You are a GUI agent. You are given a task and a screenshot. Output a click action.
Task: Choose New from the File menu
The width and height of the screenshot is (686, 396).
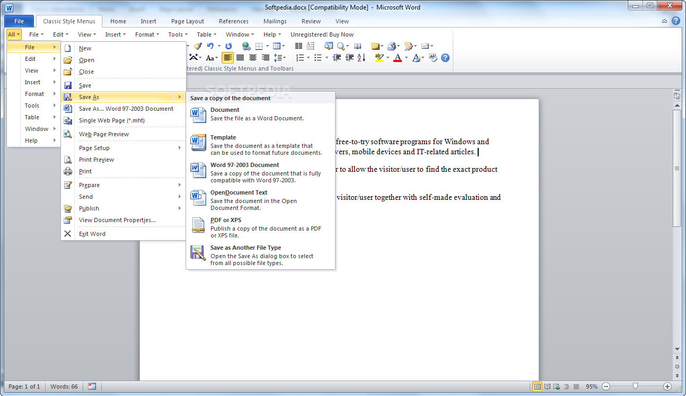point(124,48)
